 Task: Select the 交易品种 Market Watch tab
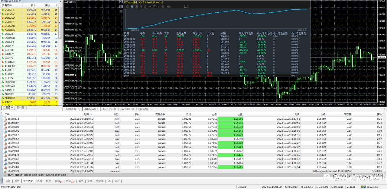tap(8, 107)
